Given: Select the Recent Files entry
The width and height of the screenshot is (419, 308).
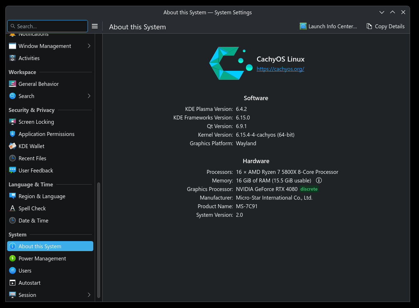Looking at the screenshot, I should (50, 158).
